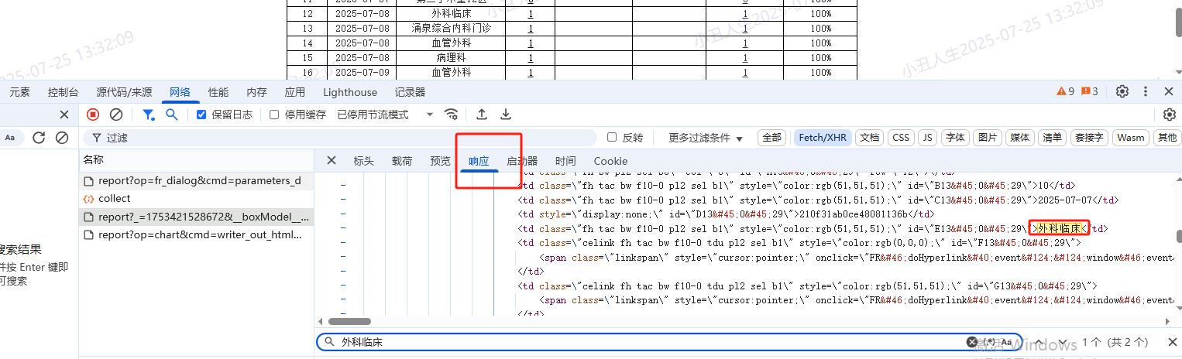Toggle 字体 request type filter

click(956, 138)
